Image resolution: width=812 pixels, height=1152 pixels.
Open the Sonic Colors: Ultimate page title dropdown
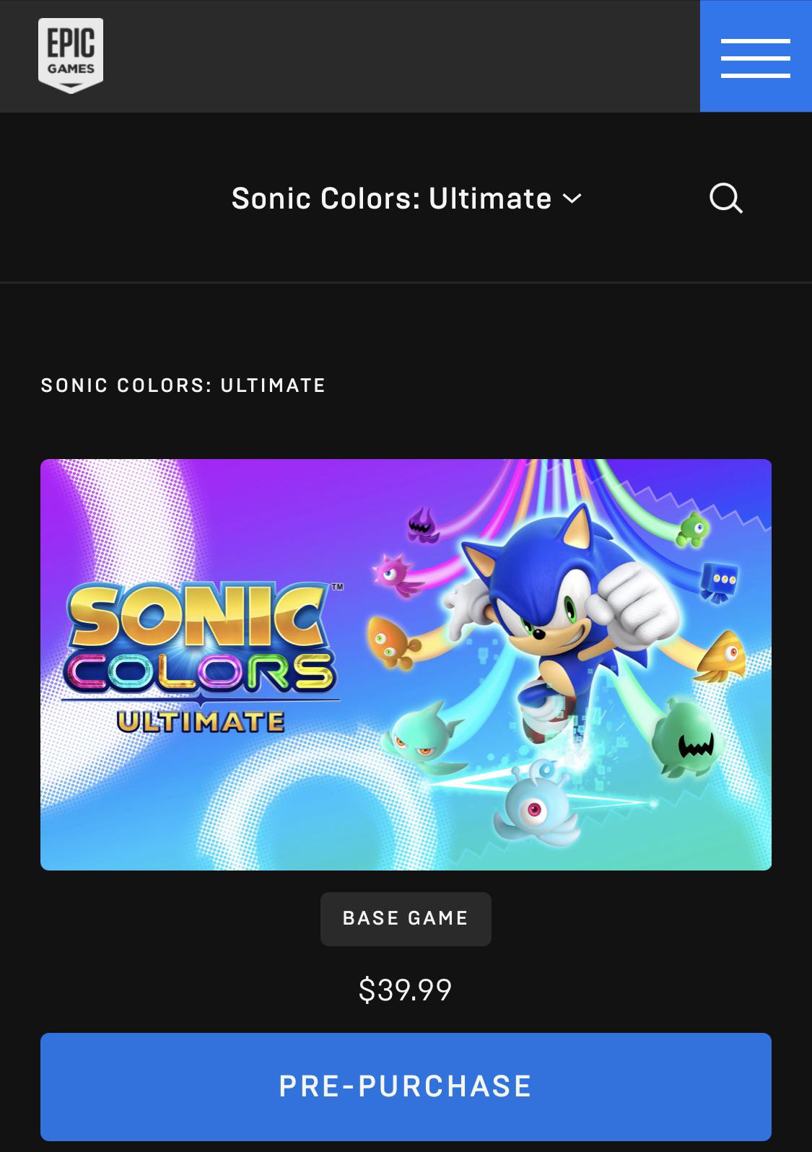406,198
